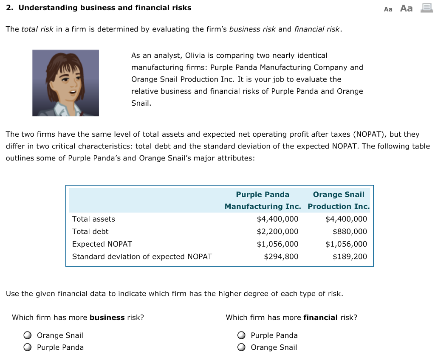Click the Orange Snail Production Inc. column header
The height and width of the screenshot is (357, 435).
coord(339,200)
